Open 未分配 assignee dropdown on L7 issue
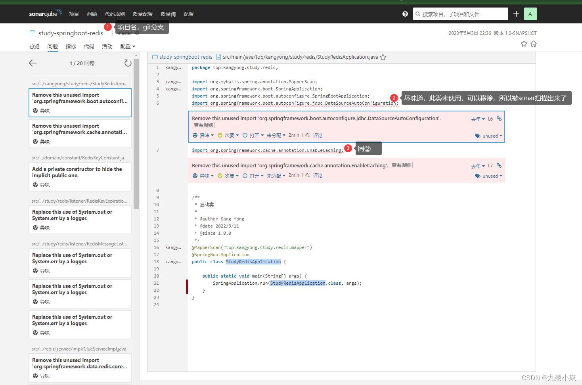The height and width of the screenshot is (385, 582). tap(276, 176)
